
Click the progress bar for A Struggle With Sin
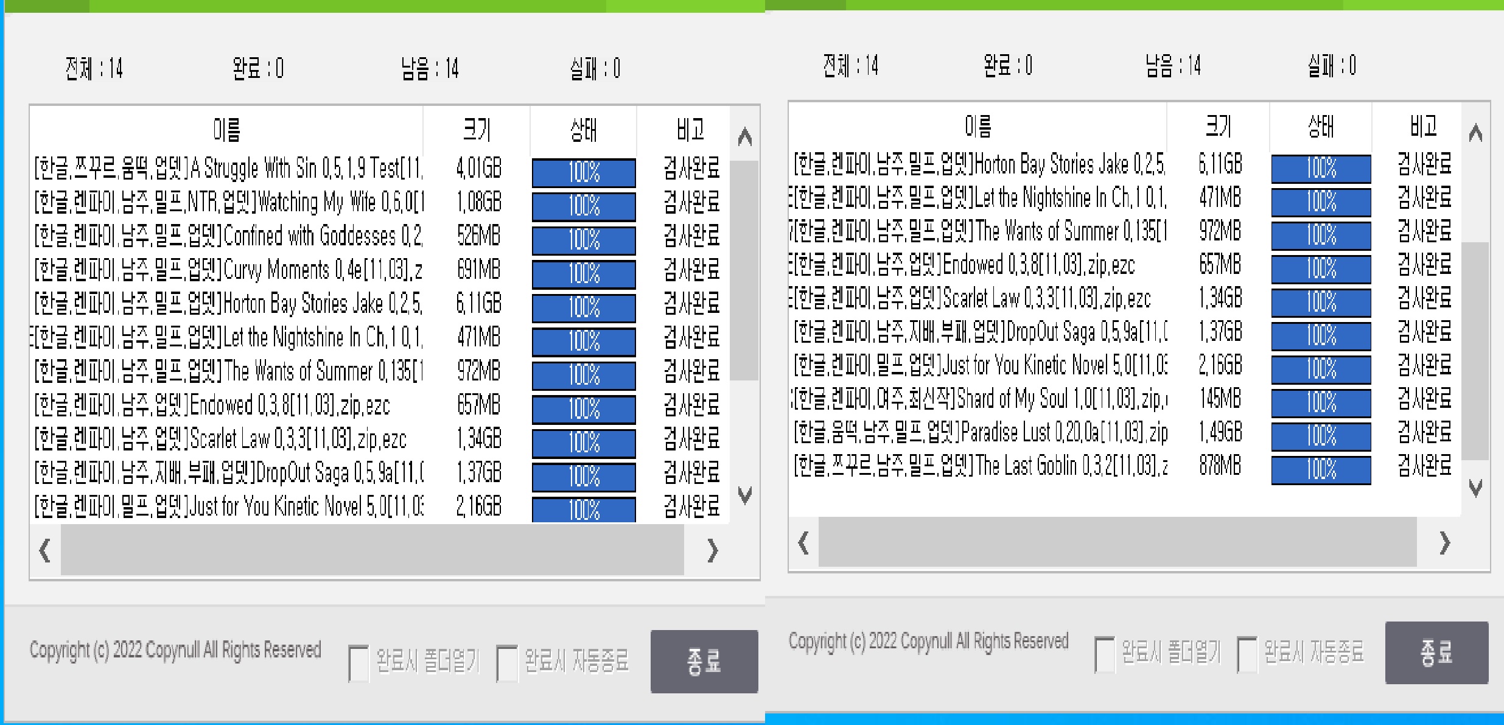(x=584, y=172)
